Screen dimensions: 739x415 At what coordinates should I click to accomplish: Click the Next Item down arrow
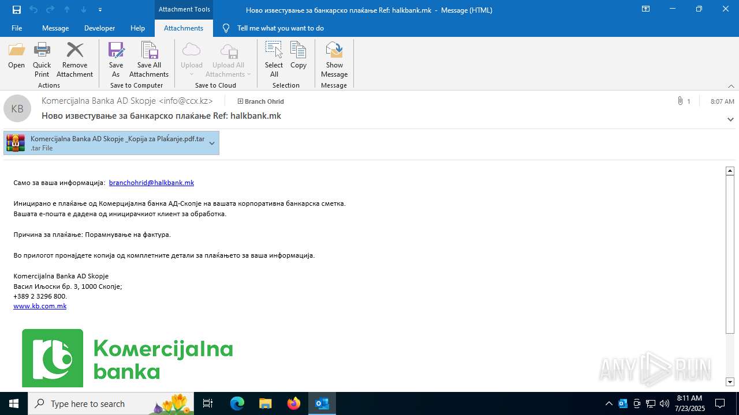(x=84, y=10)
